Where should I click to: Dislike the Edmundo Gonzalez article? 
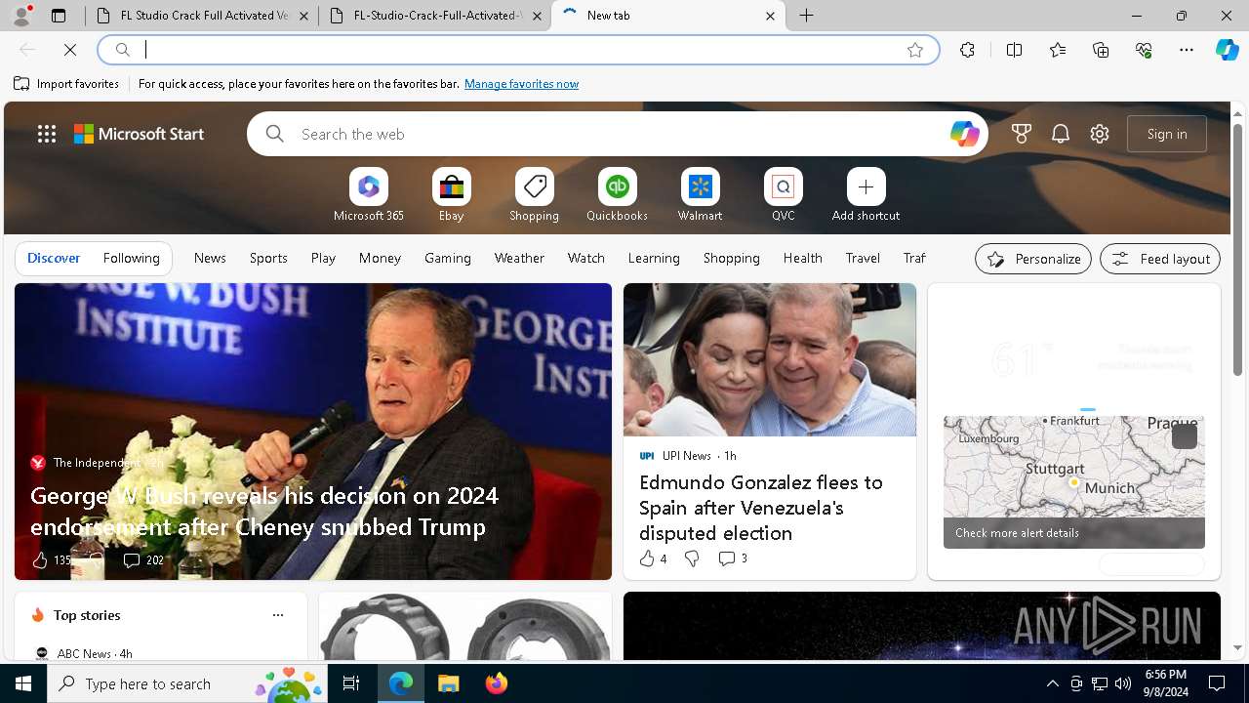point(692,558)
